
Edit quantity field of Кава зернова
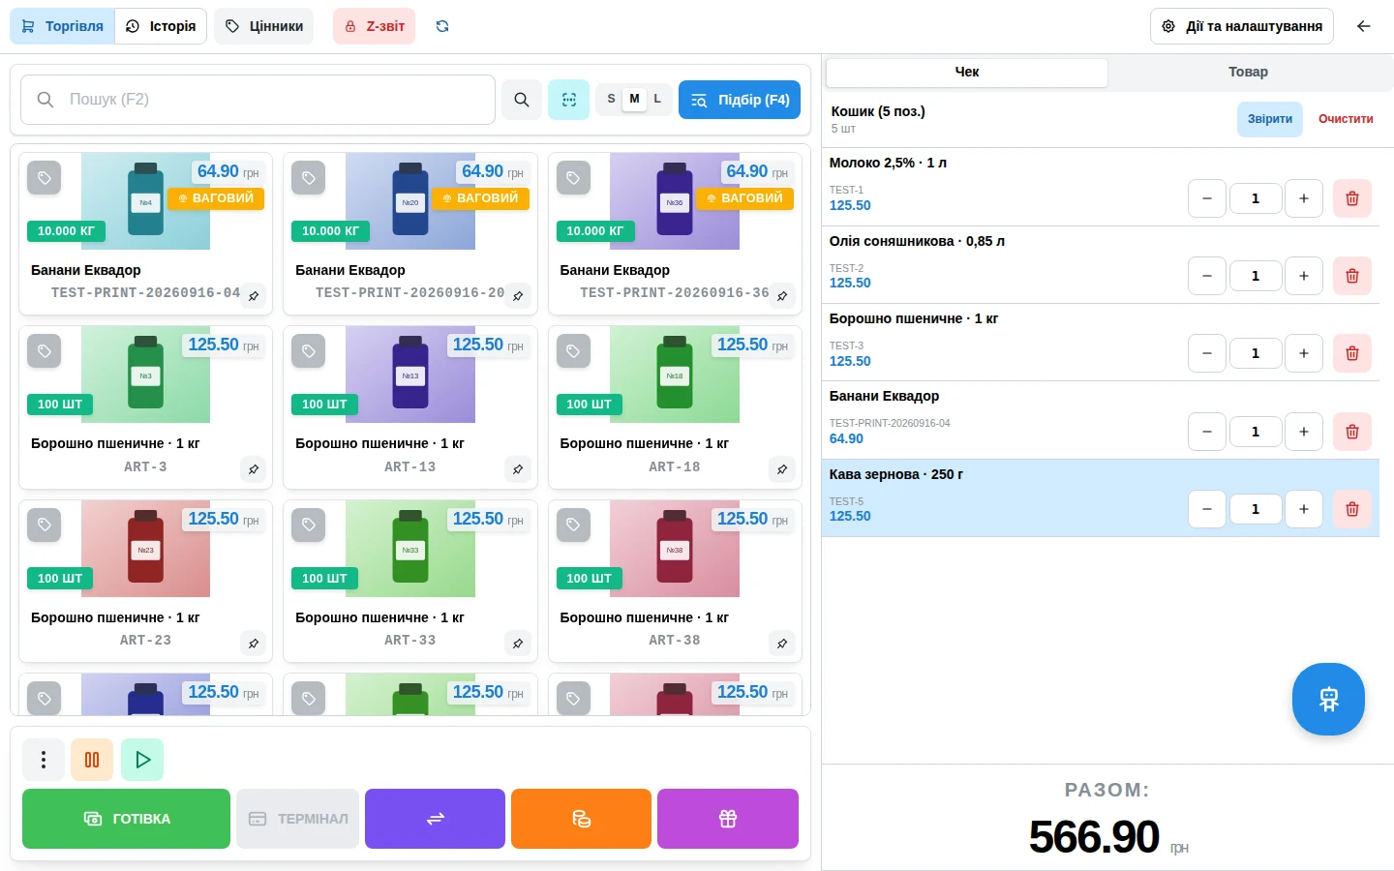(x=1256, y=509)
